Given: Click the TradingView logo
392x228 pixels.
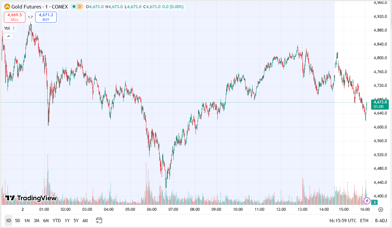Looking at the screenshot, I should coord(31,198).
